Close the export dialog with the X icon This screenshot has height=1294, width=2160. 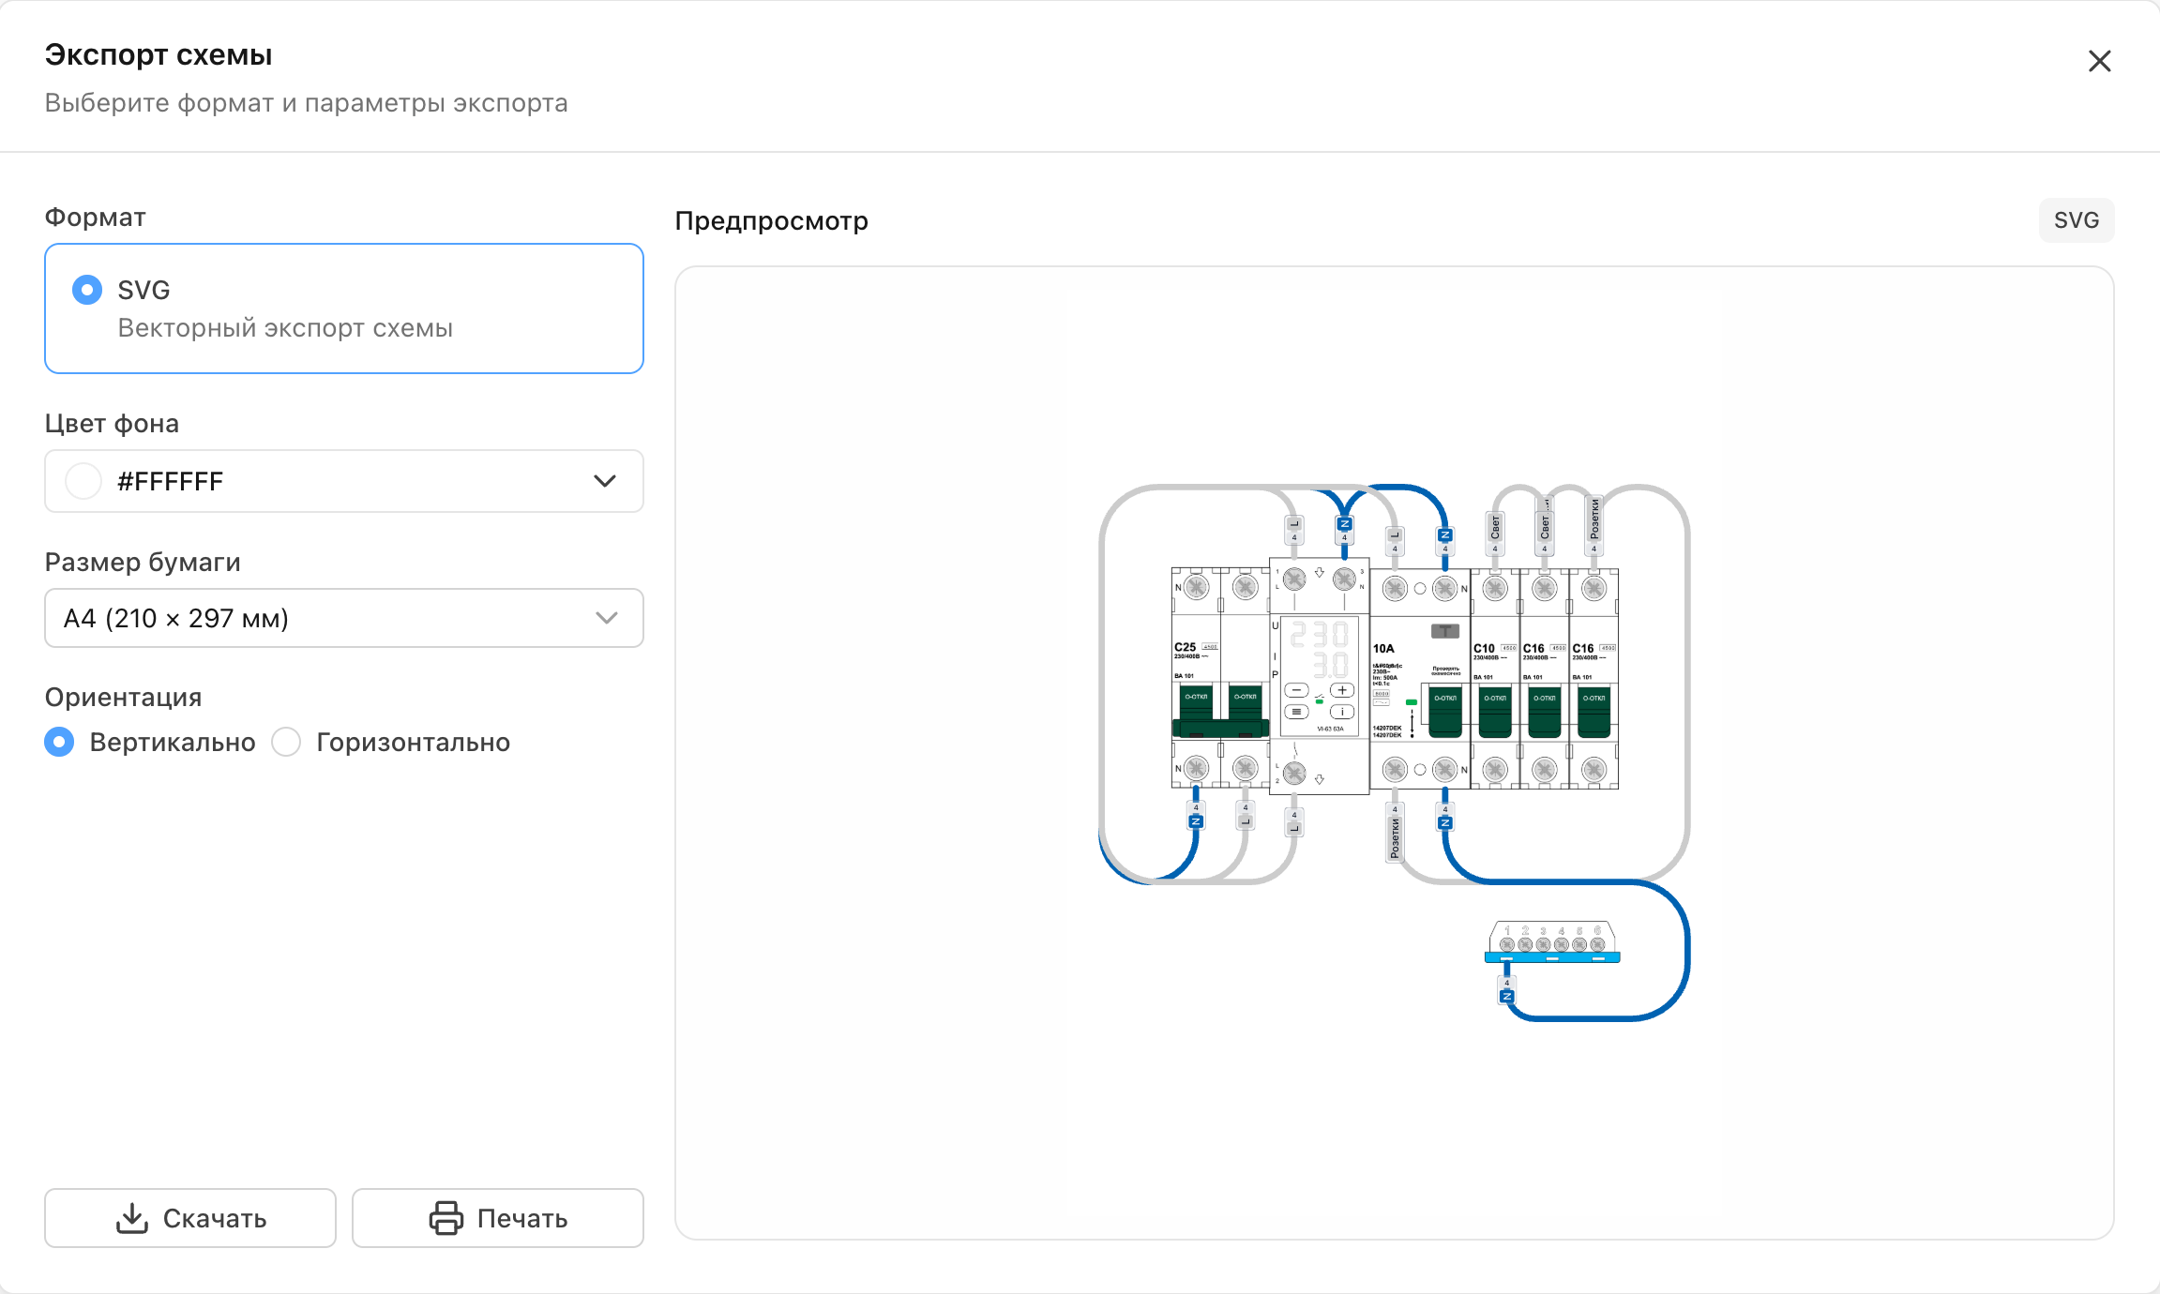click(x=2099, y=61)
